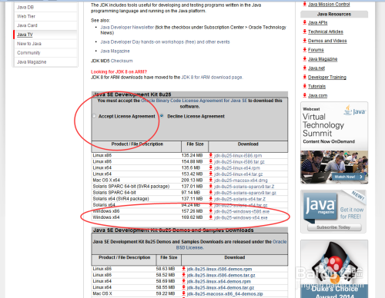Click the red arrow icon beside jdk-8u25-windows-i586.exe
The image size is (385, 298).
[x=211, y=211]
